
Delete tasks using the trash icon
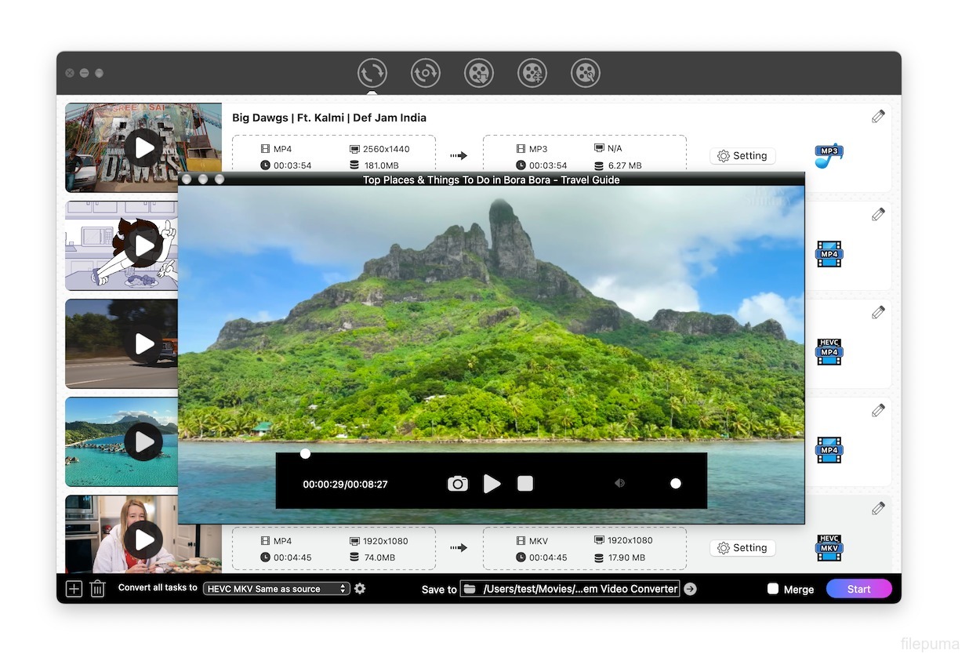pyautogui.click(x=97, y=589)
